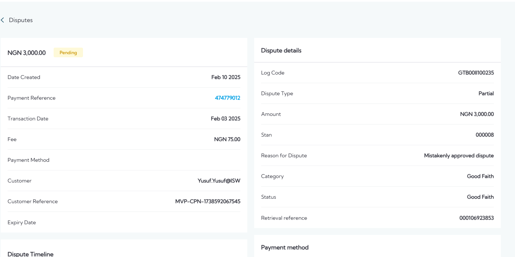Image resolution: width=515 pixels, height=257 pixels.
Task: Select customer reference MVP-CPN-1738592067545
Action: pyautogui.click(x=208, y=201)
